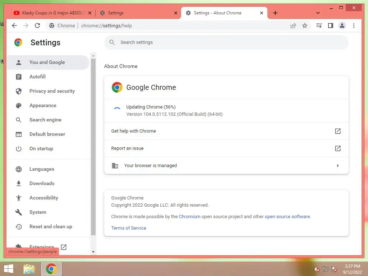
Task: Open the side panel icon
Action: coord(331,26)
